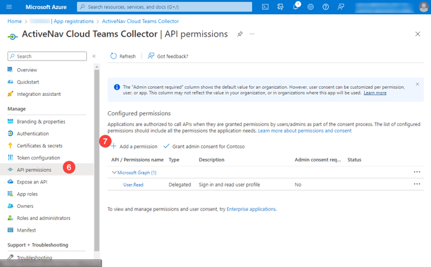Screen dimensions: 431x267
Task: Click the top search resources box
Action: 165,7
